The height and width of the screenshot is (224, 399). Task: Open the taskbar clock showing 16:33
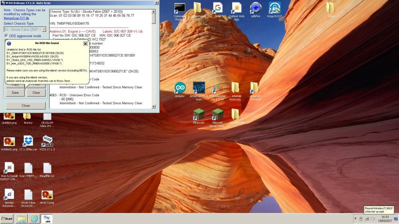coord(385,219)
